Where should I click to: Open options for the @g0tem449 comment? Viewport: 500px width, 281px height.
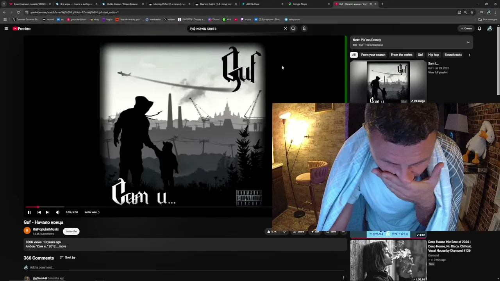tap(344, 278)
